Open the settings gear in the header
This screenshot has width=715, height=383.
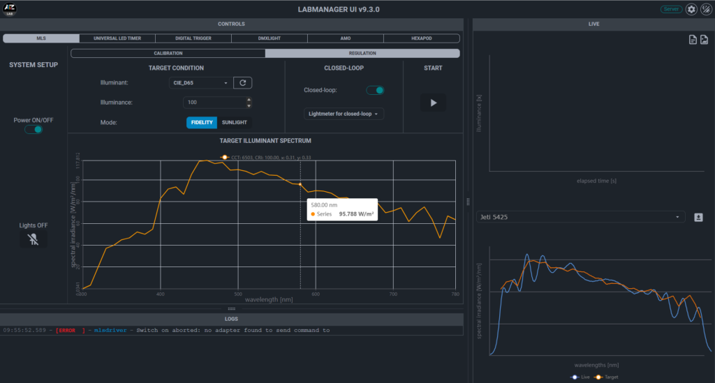tap(691, 9)
